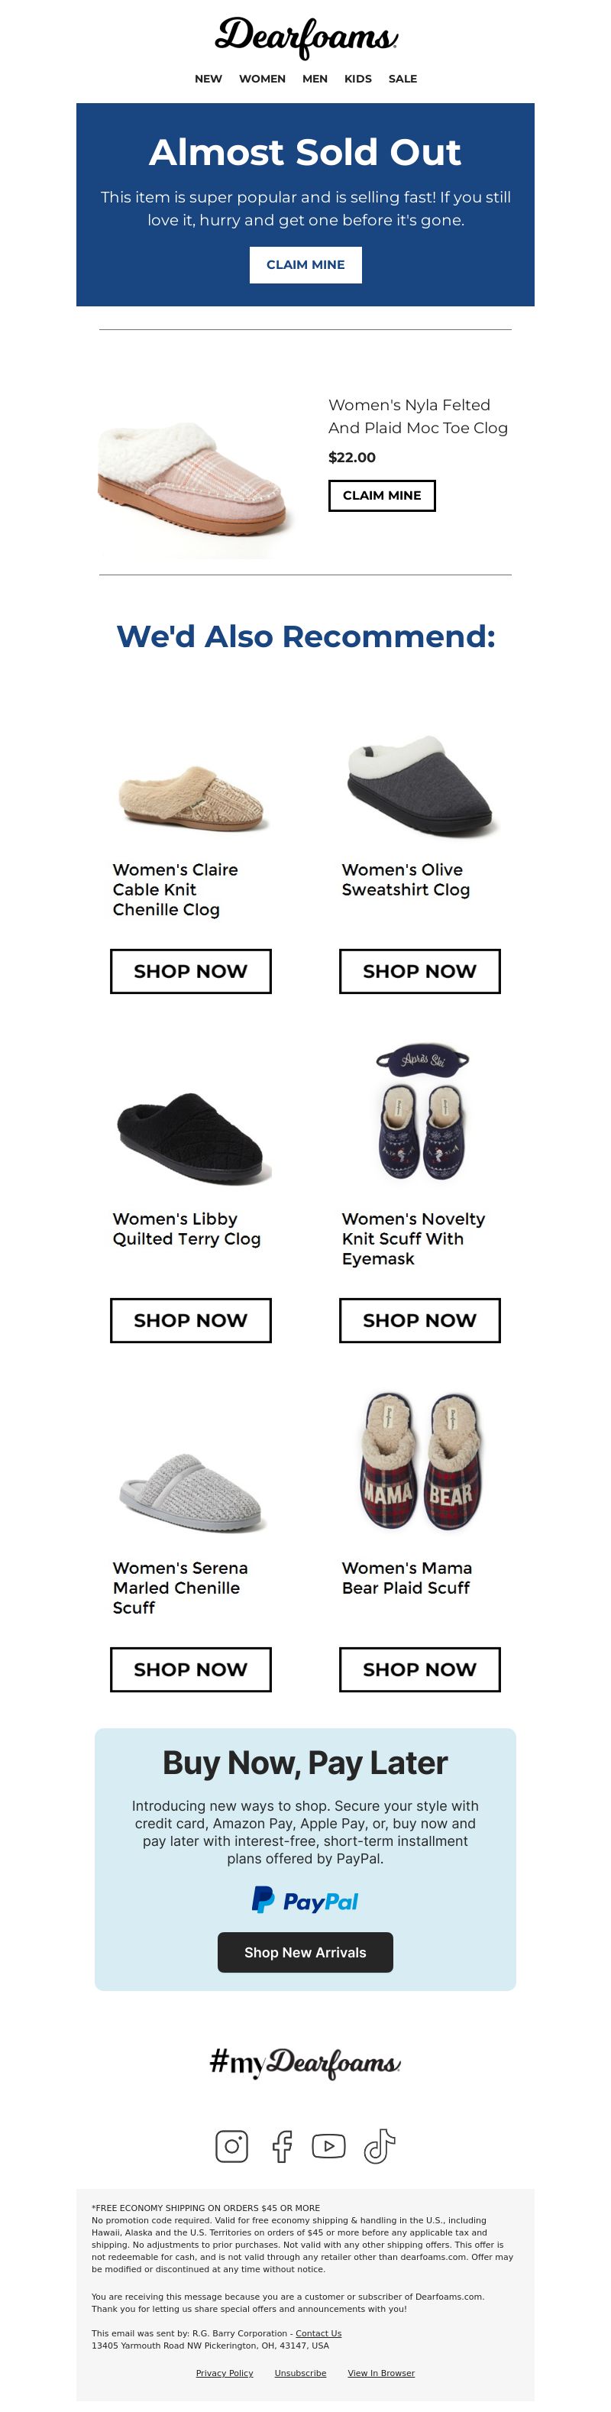
Task: Open the WOMEN navigation menu item
Action: pyautogui.click(x=262, y=79)
